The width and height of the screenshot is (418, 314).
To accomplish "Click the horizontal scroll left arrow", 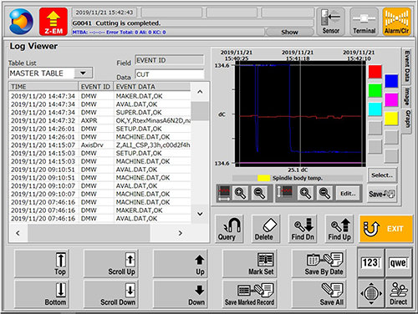I will pyautogui.click(x=18, y=233).
